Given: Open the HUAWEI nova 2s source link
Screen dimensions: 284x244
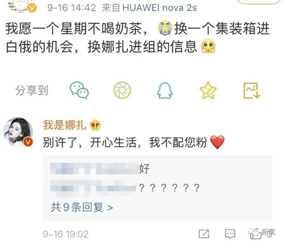Looking at the screenshot, I should [160, 8].
